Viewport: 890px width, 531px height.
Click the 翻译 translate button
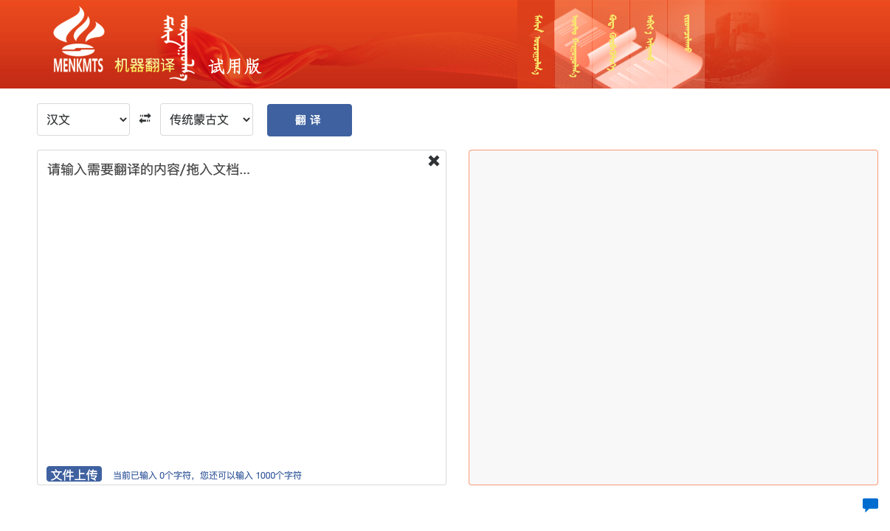tap(309, 119)
